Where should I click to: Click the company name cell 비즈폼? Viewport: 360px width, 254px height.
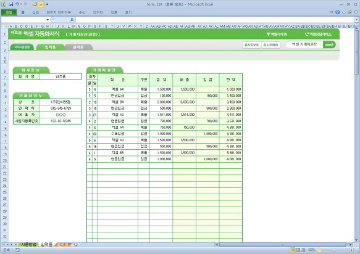click(61, 76)
